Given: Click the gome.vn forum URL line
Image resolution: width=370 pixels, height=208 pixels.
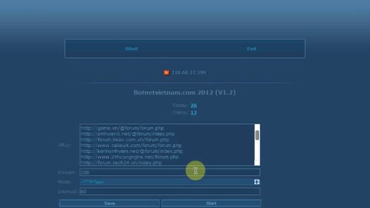Looking at the screenshot, I should (122, 128).
